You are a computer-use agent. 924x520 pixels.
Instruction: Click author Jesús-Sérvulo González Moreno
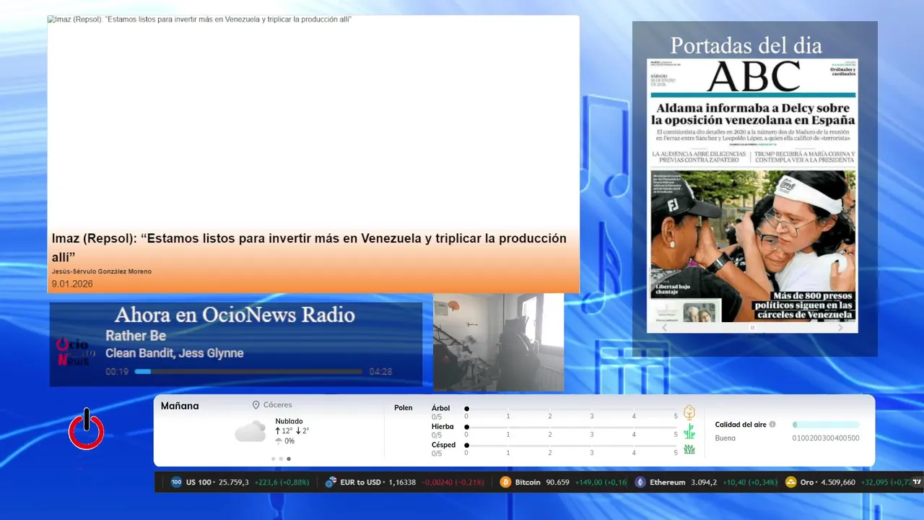pos(102,272)
